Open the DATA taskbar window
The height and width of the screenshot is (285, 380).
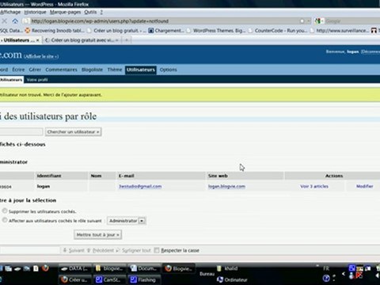tap(74, 268)
